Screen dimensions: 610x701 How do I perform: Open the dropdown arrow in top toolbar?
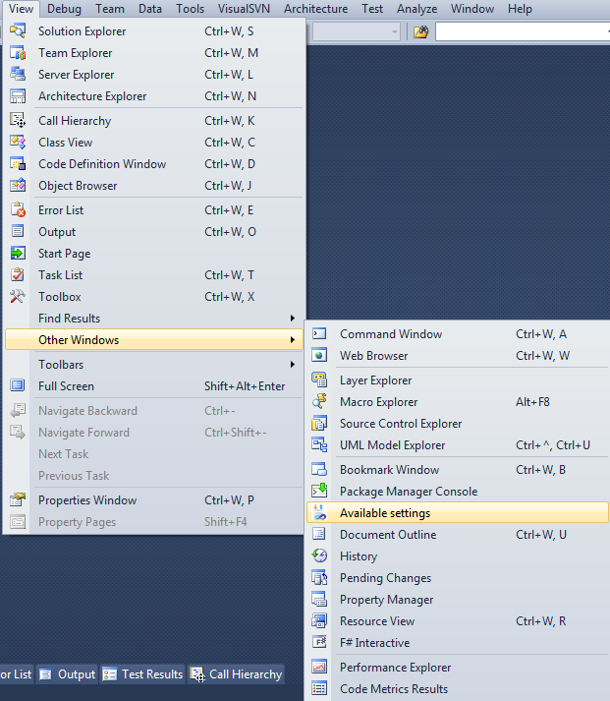coord(395,32)
